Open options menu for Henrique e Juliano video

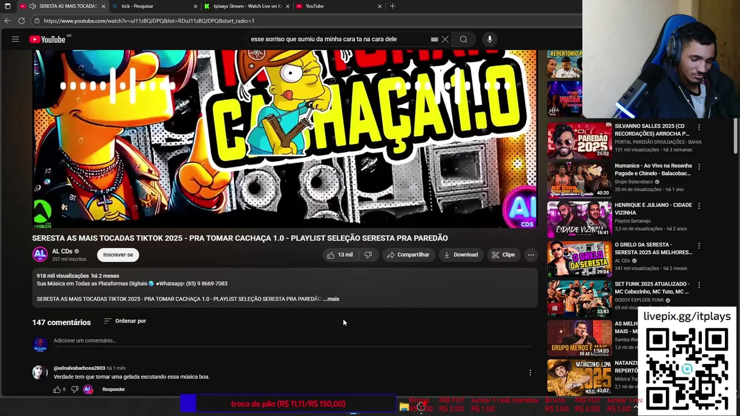699,206
